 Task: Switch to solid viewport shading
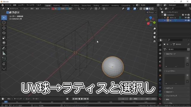coord(147,9)
